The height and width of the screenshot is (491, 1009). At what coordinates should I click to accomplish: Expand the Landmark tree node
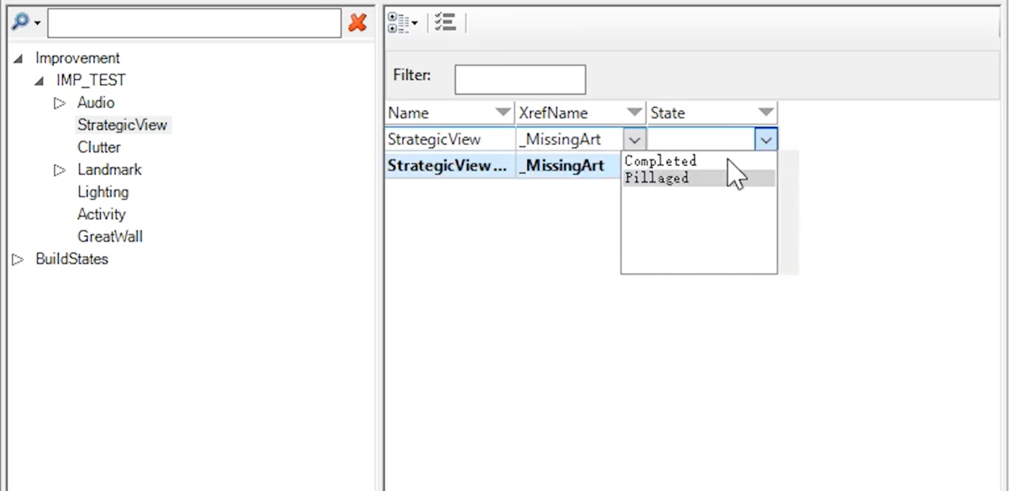(60, 170)
